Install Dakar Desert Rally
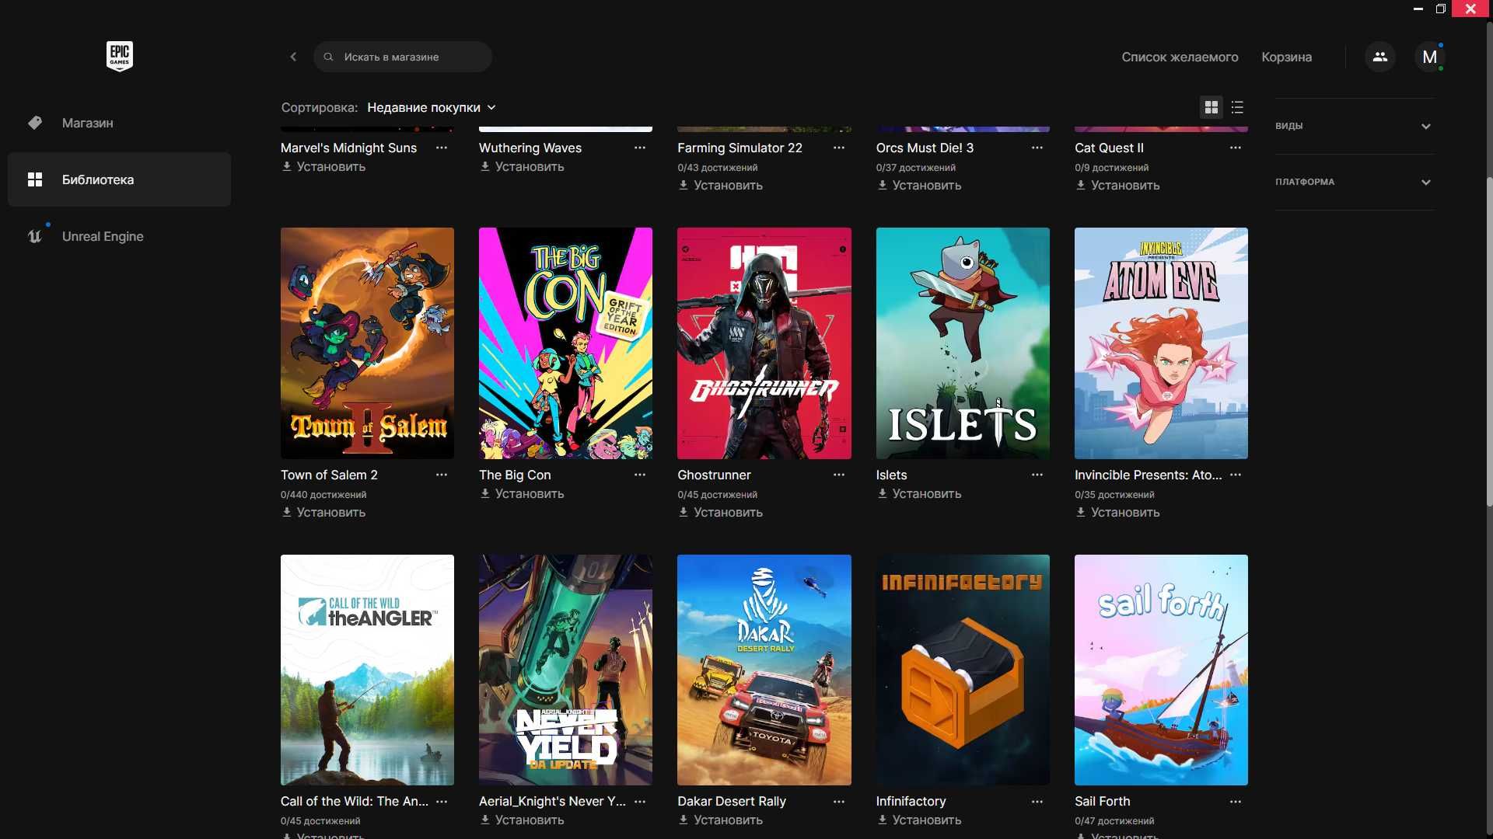 tap(721, 820)
